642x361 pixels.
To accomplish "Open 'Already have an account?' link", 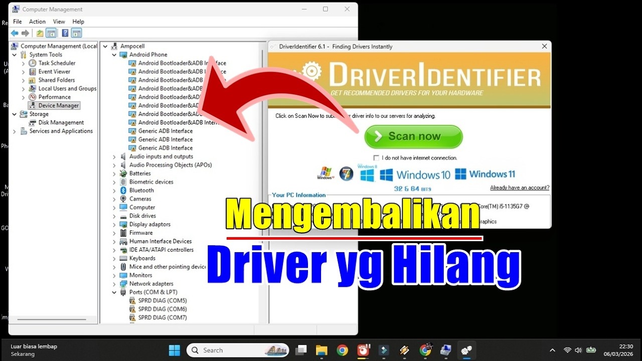I will pos(520,188).
